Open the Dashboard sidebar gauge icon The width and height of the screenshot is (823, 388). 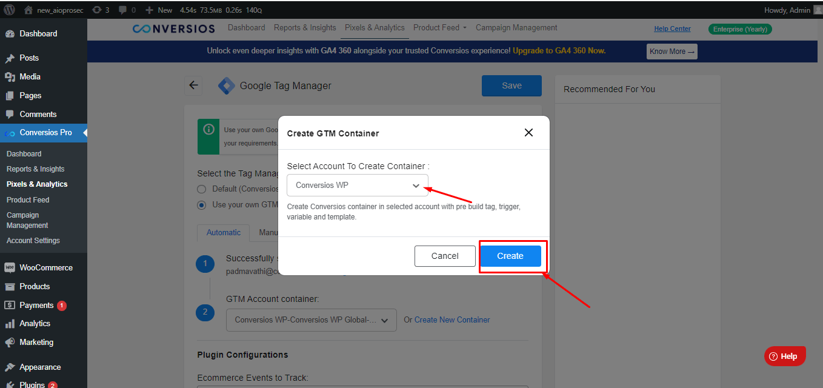click(10, 33)
